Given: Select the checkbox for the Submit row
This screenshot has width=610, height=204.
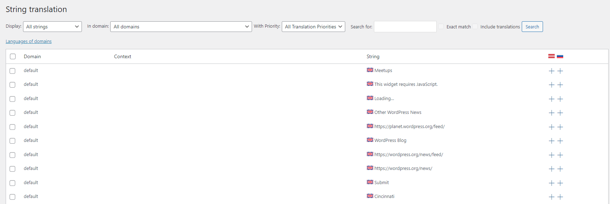Looking at the screenshot, I should [12, 183].
